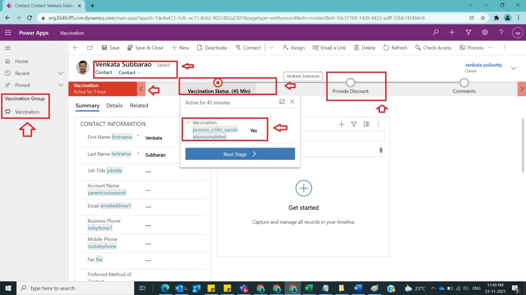Expand the Pinned section in sidebar
The image size is (526, 295).
pyautogui.click(x=61, y=85)
